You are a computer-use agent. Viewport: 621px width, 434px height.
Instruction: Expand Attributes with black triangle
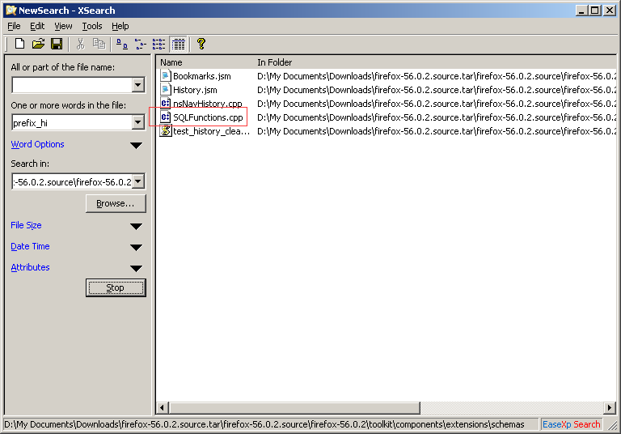136,269
